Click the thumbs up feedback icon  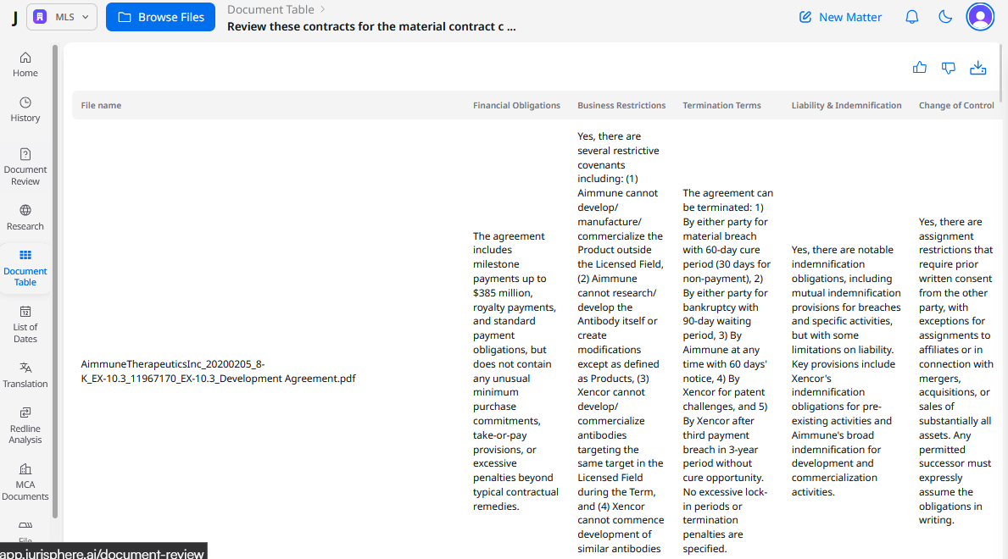tap(920, 68)
